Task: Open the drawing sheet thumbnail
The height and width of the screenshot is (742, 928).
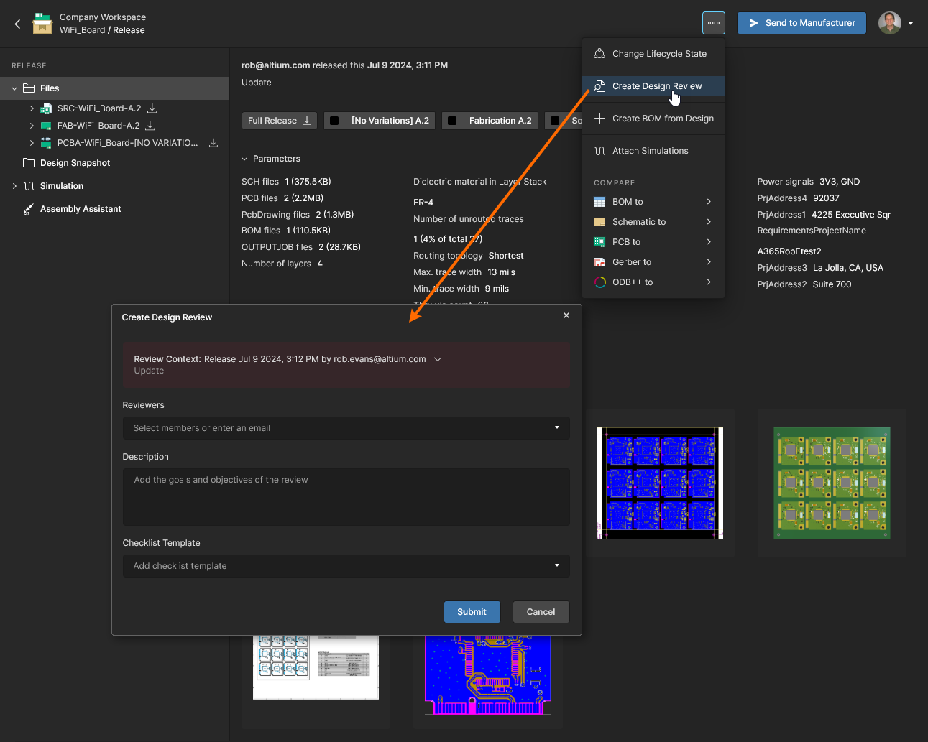Action: tap(316, 667)
